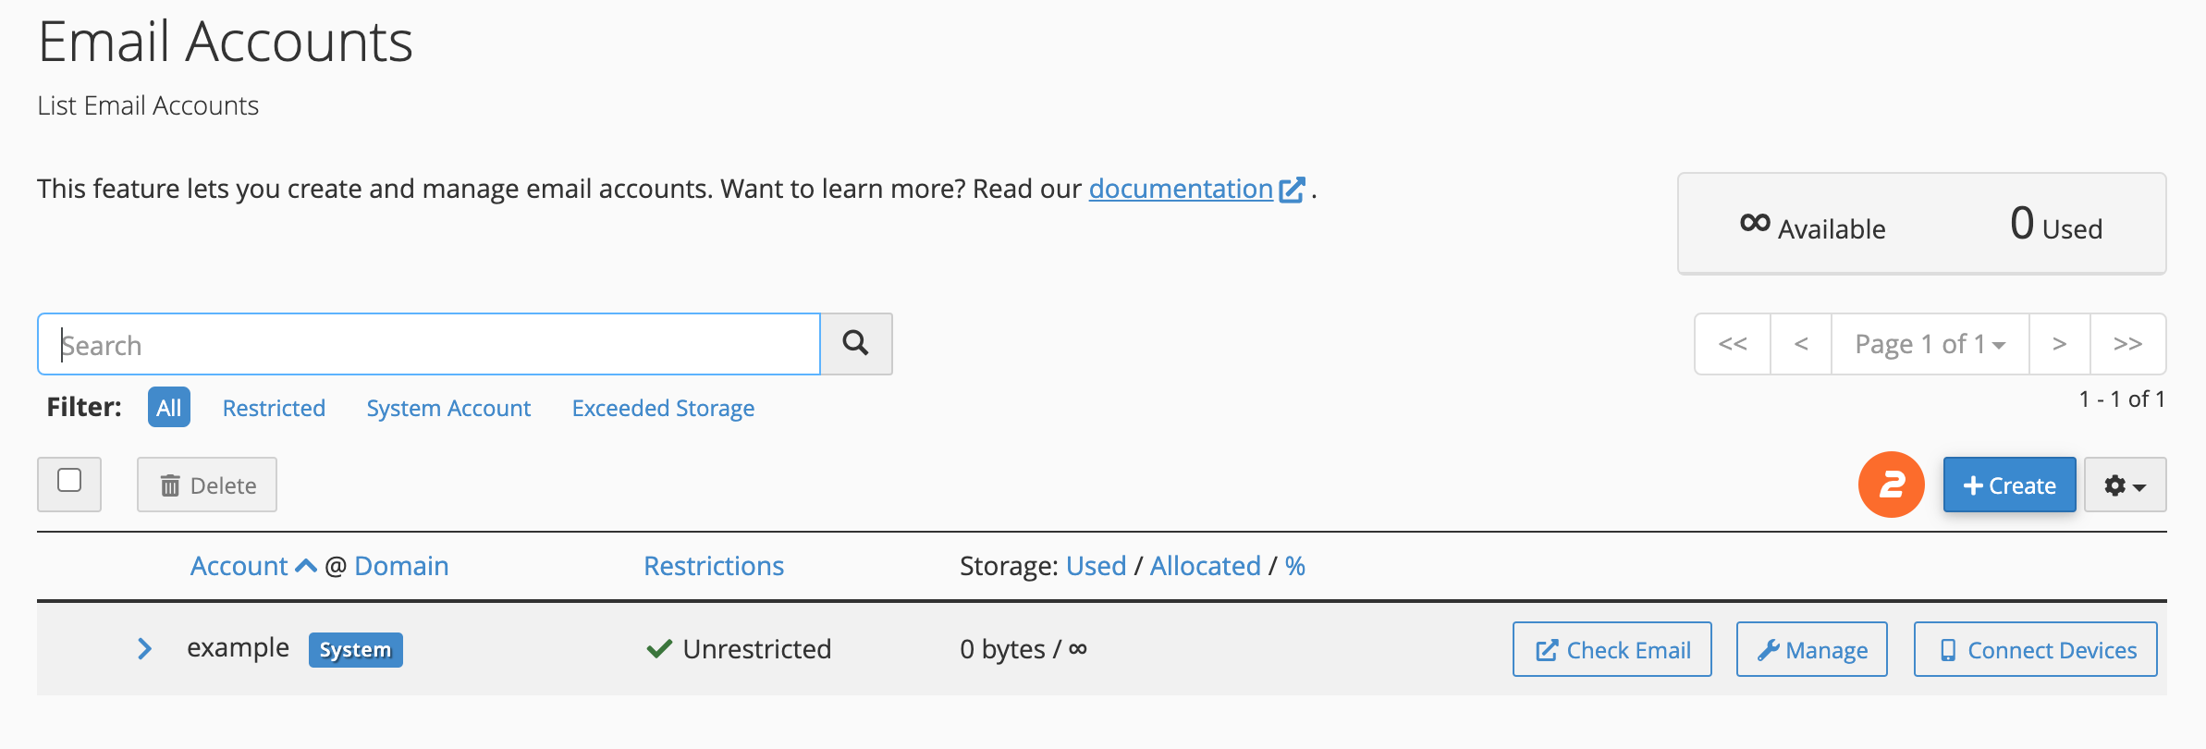Switch to the System Account filter
Viewport: 2206px width, 749px height.
click(448, 407)
